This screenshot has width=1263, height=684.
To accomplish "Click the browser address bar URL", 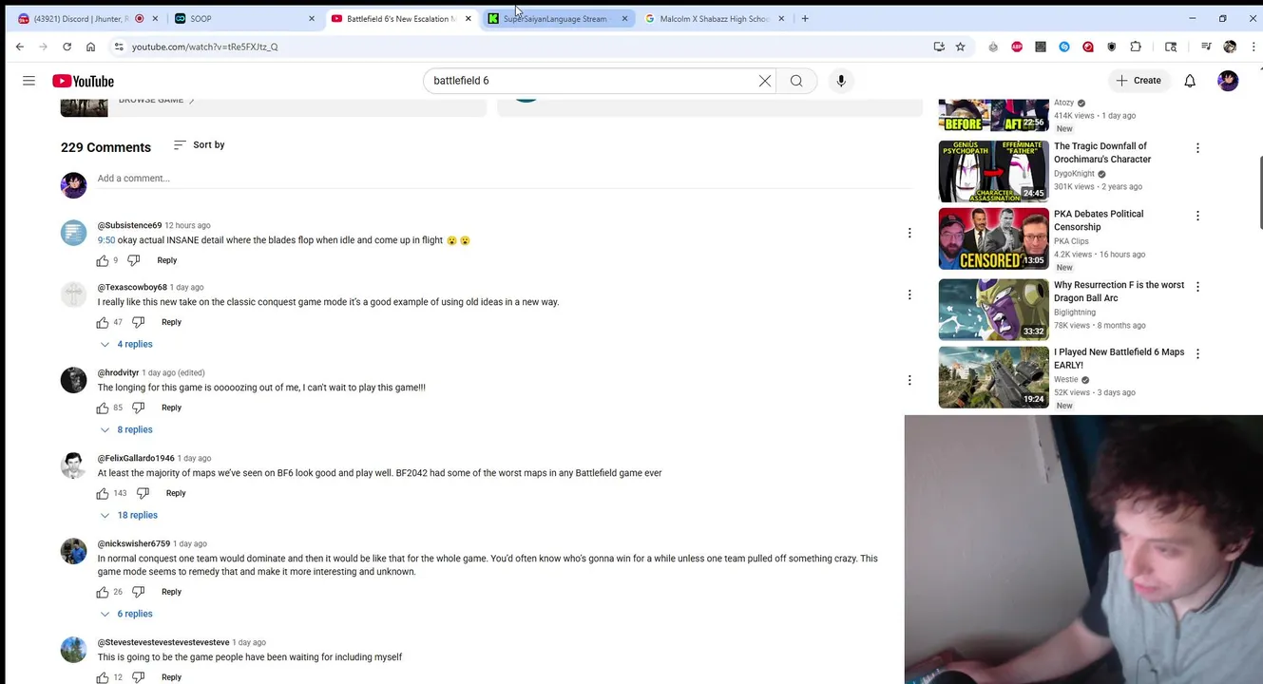I will [x=205, y=47].
